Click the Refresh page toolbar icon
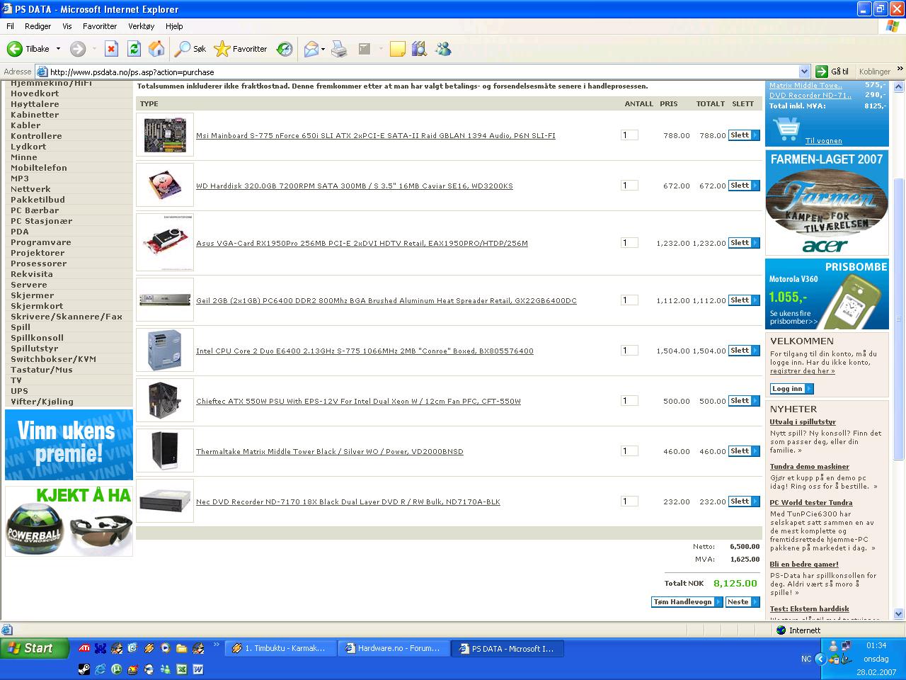This screenshot has width=906, height=680. 134,49
